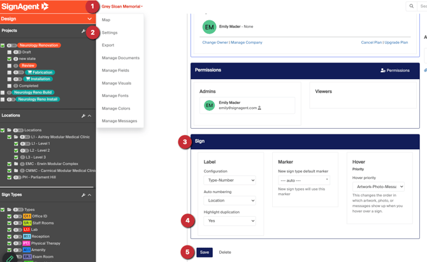The image size is (427, 262).
Task: Click the orange Neurology Renovation project tag
Action: [x=40, y=45]
